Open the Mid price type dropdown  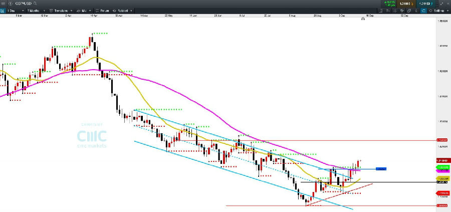click(x=84, y=11)
